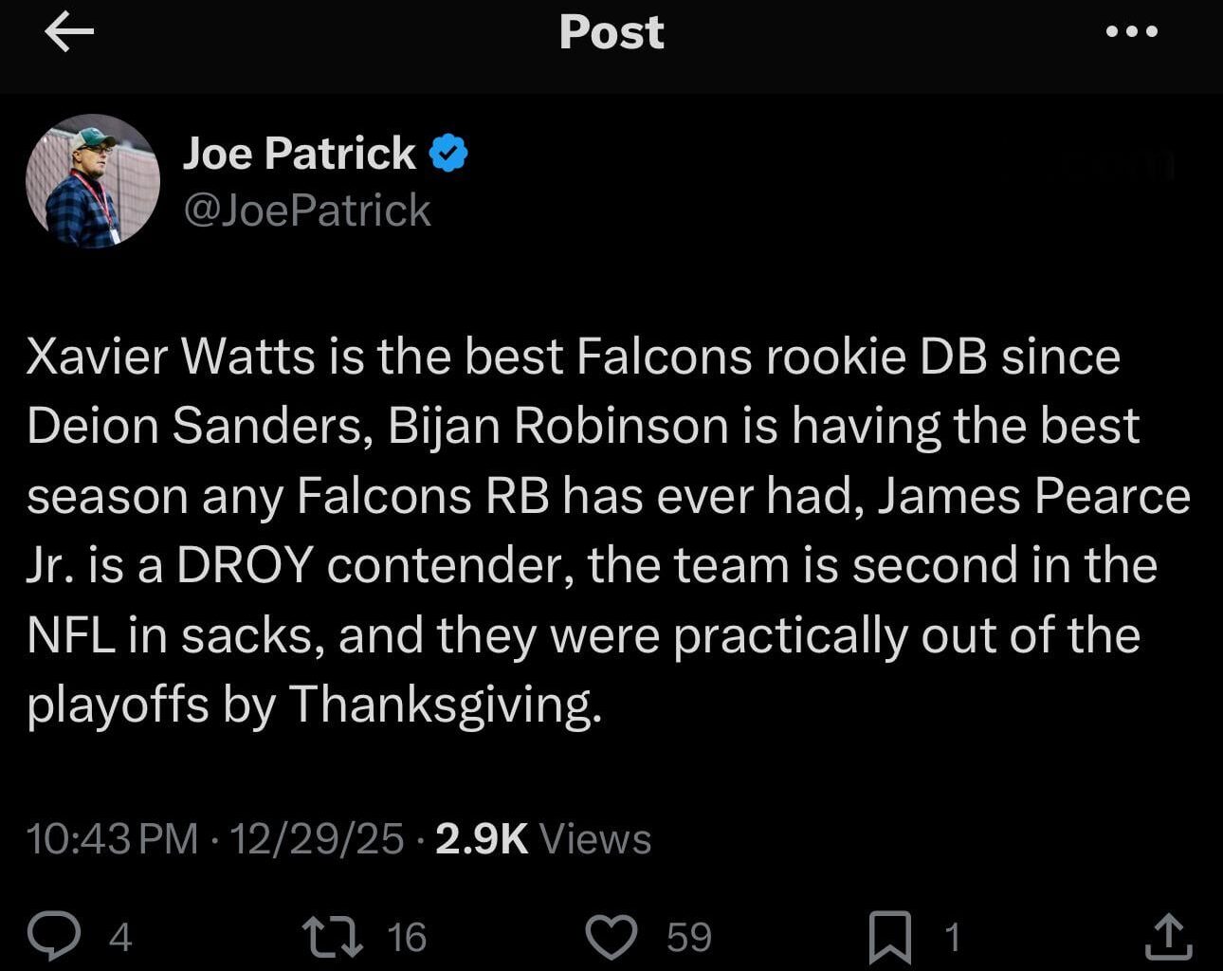This screenshot has width=1223, height=971.
Task: Click the repost count of 16
Action: (407, 938)
